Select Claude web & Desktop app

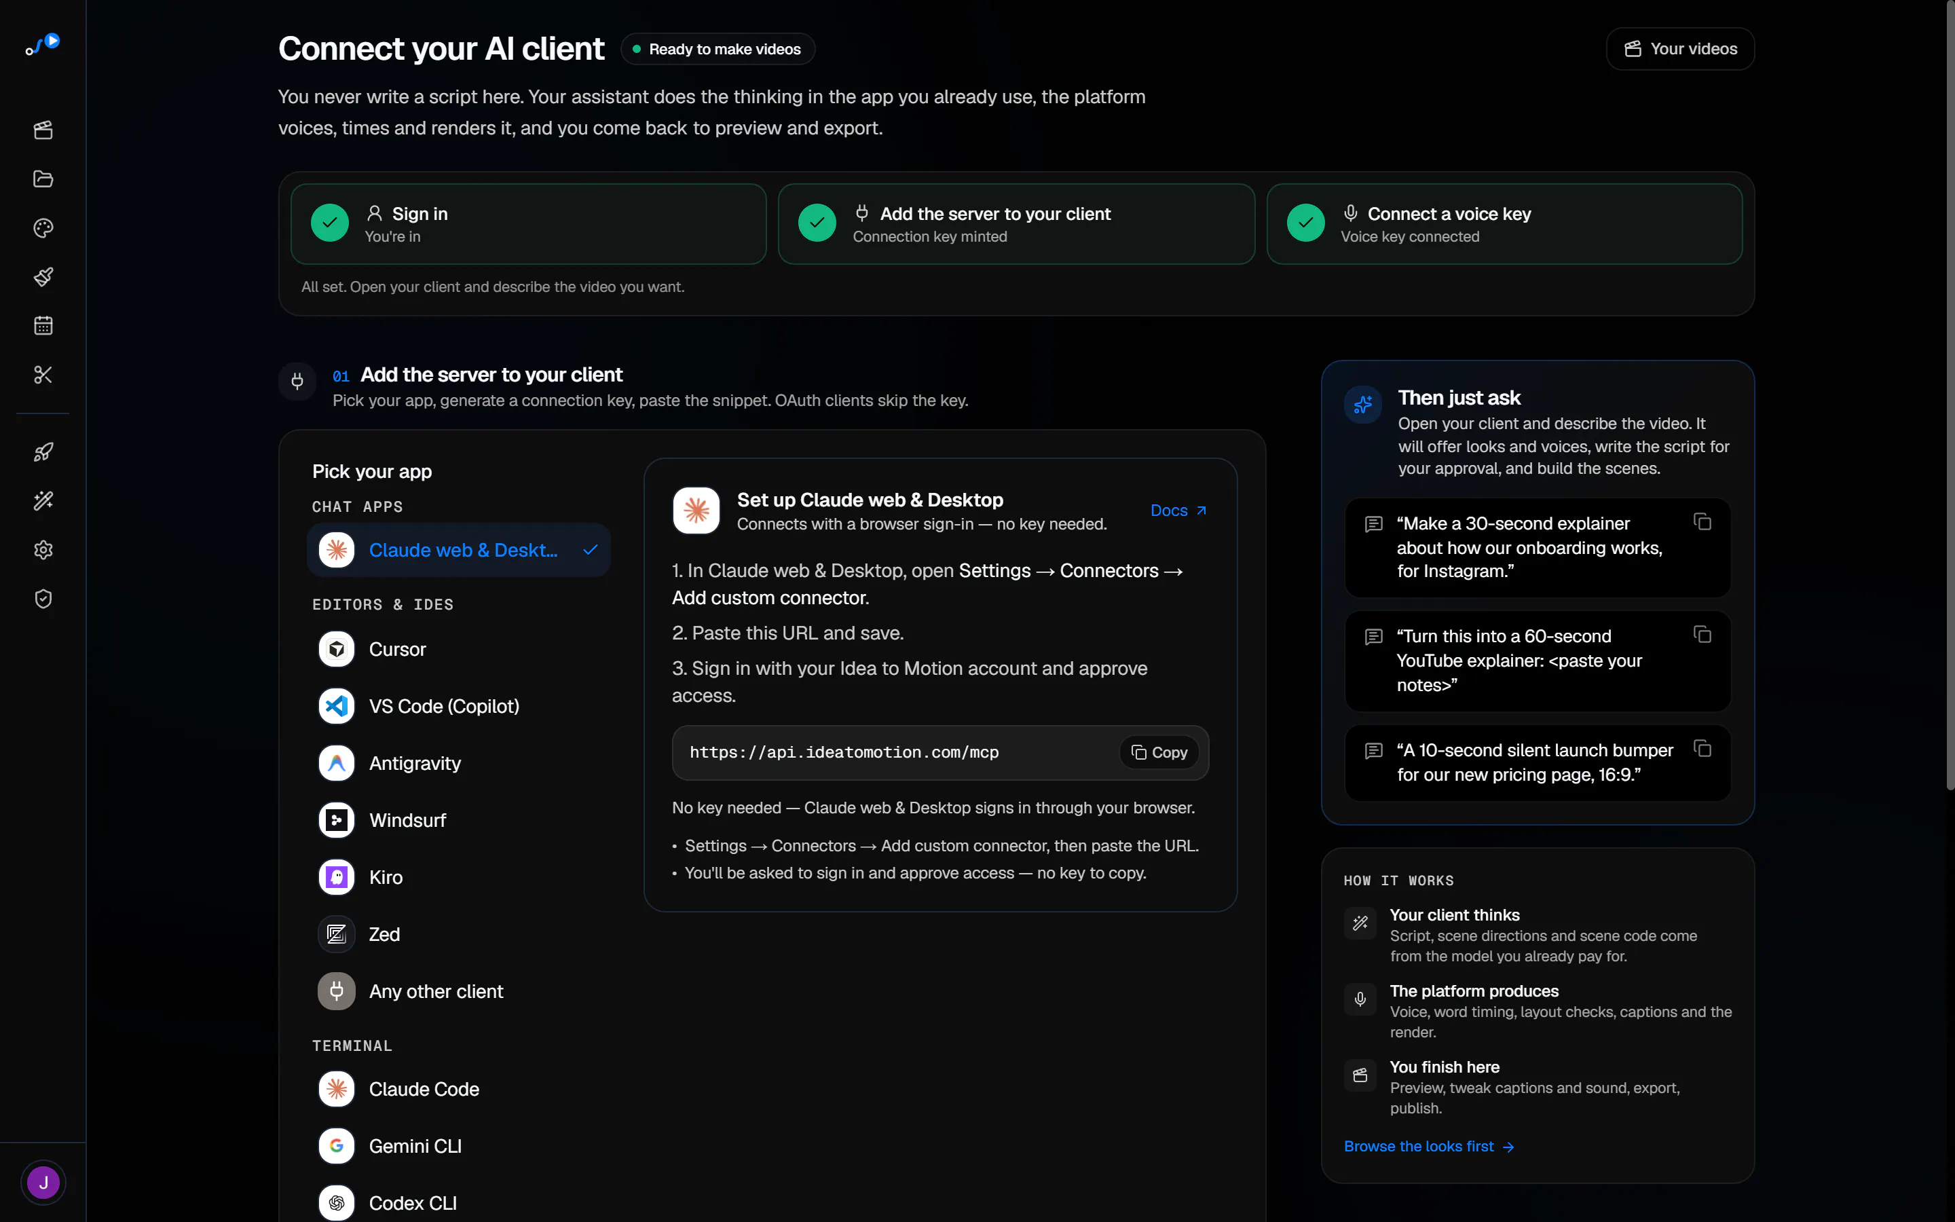coord(459,550)
